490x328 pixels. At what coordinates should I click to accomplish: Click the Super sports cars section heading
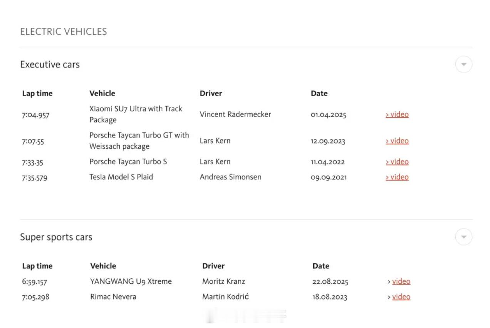click(x=56, y=237)
